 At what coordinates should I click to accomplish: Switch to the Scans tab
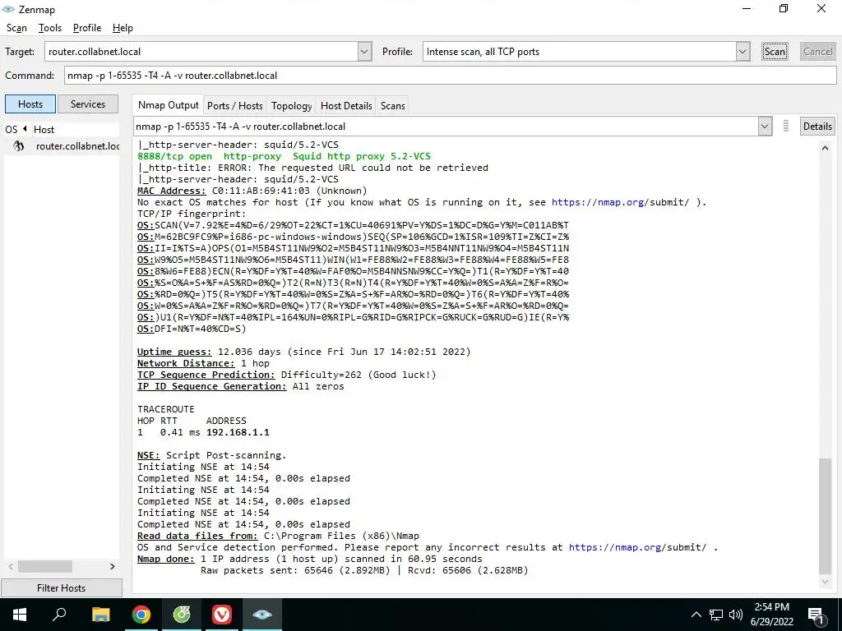pyautogui.click(x=392, y=106)
